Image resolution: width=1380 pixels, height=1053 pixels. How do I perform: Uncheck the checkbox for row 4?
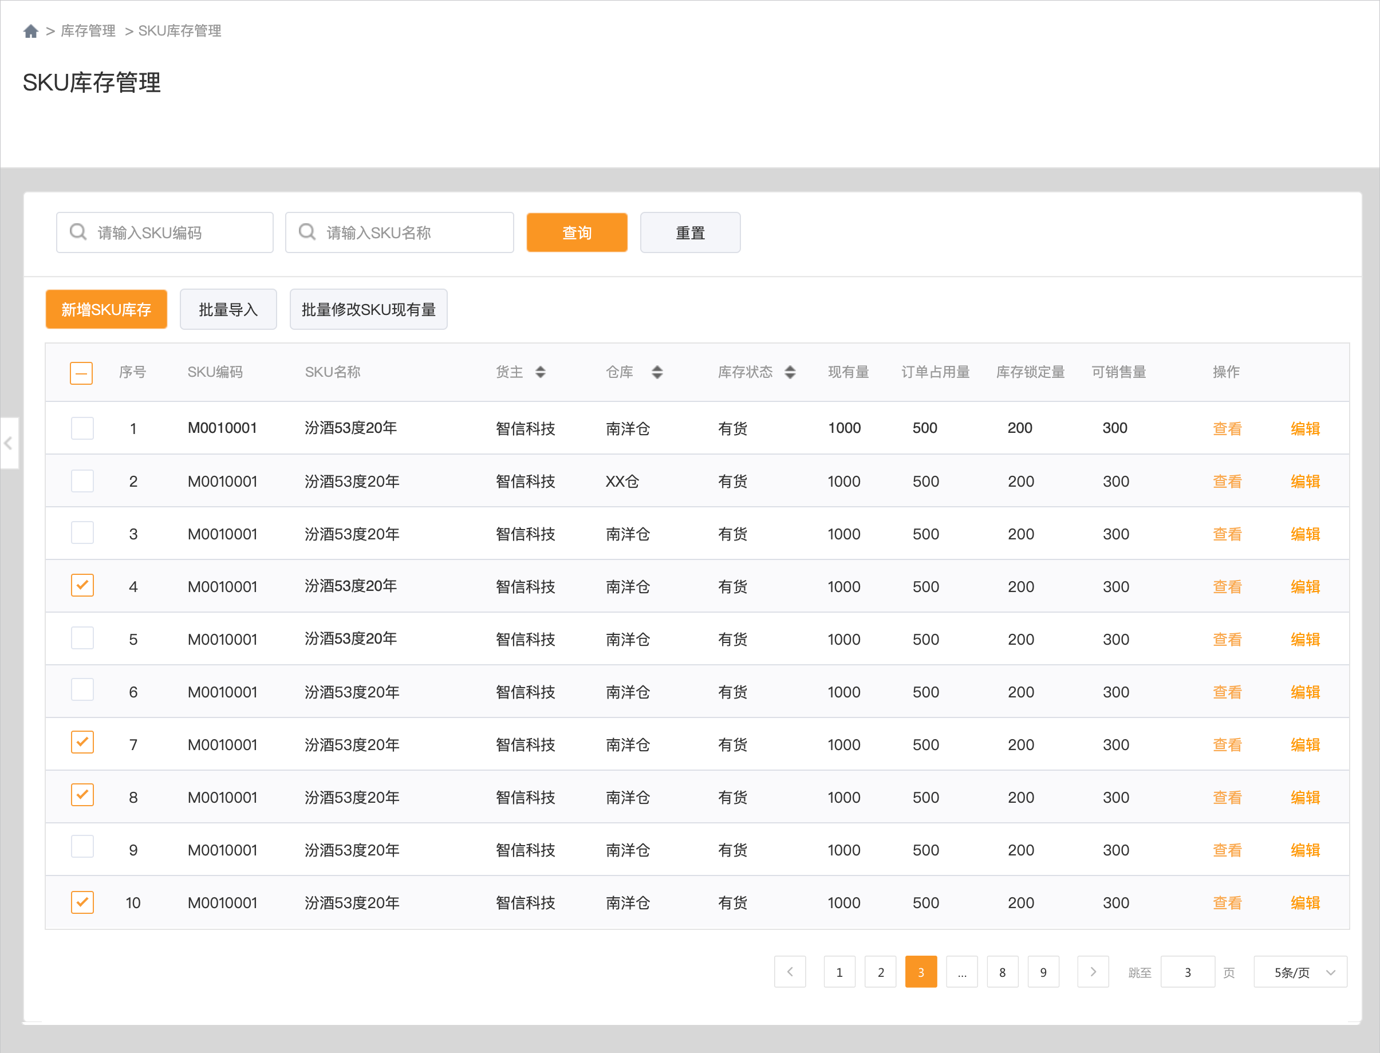(82, 585)
